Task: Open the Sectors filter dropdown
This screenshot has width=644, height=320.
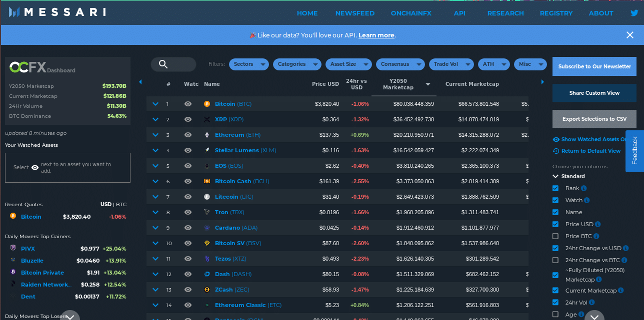Action: click(249, 64)
